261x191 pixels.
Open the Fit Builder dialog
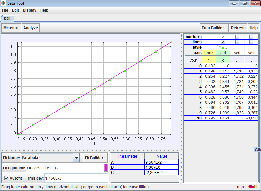coord(95,158)
